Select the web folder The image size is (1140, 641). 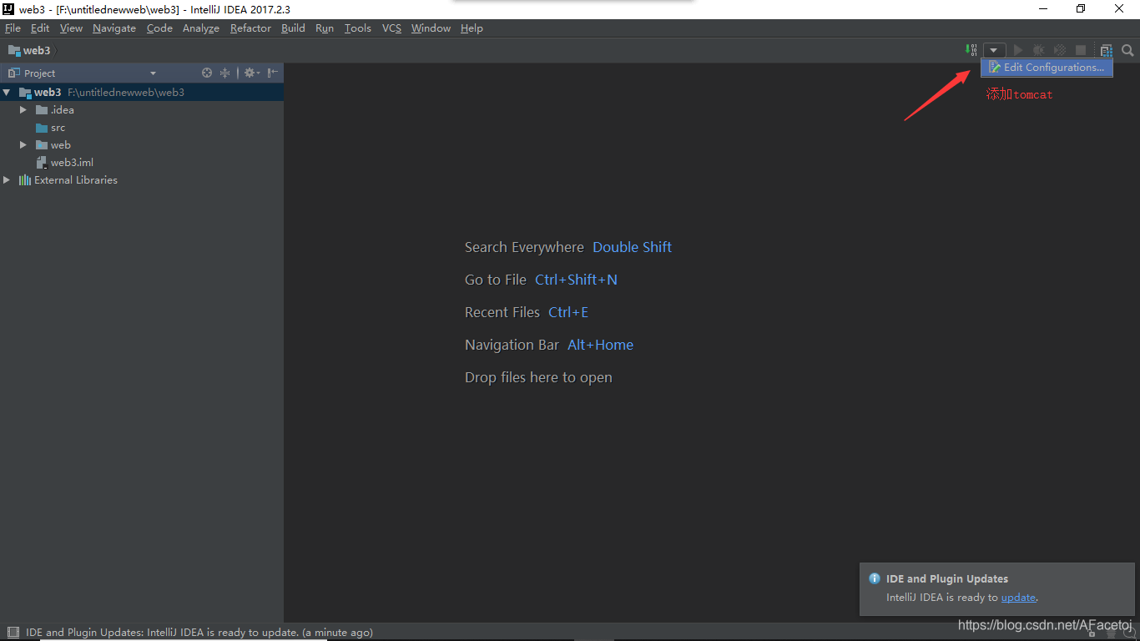click(x=53, y=145)
